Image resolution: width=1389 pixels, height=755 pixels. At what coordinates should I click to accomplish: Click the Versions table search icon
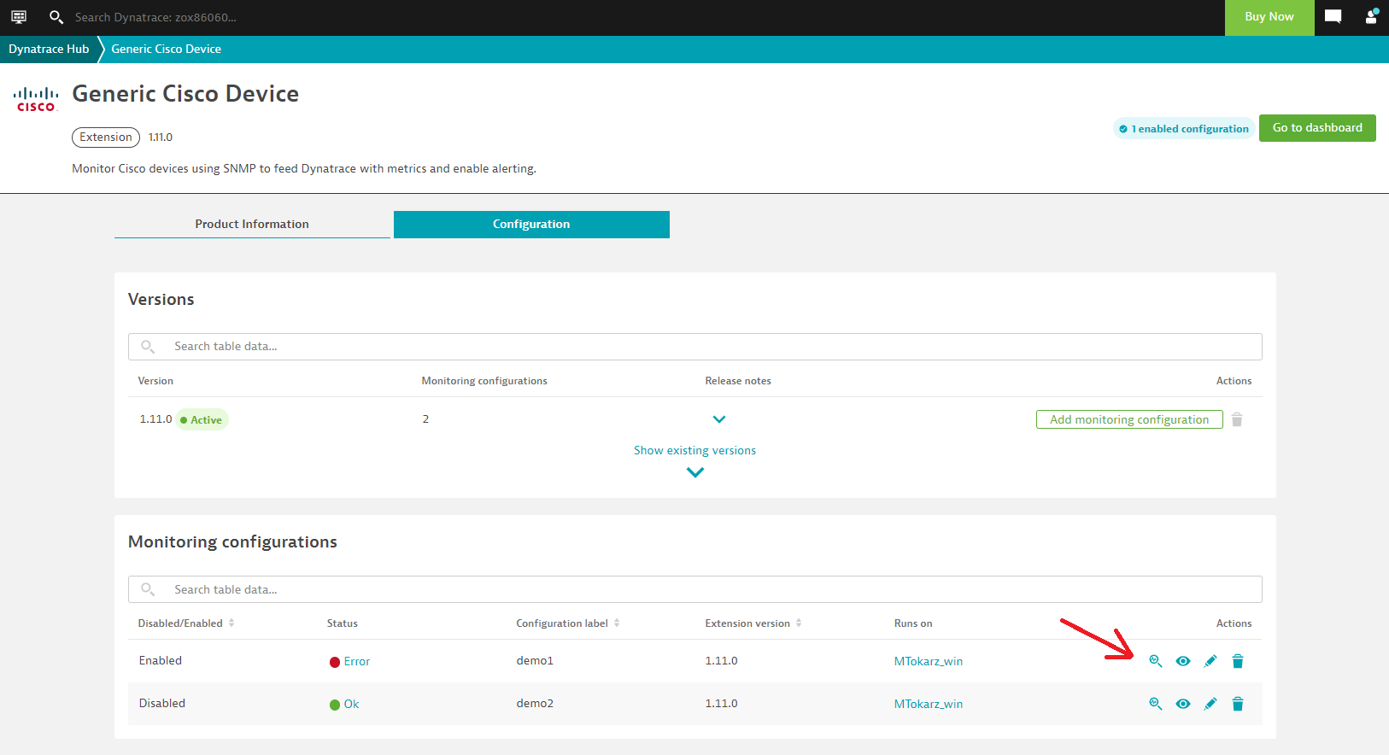(148, 347)
